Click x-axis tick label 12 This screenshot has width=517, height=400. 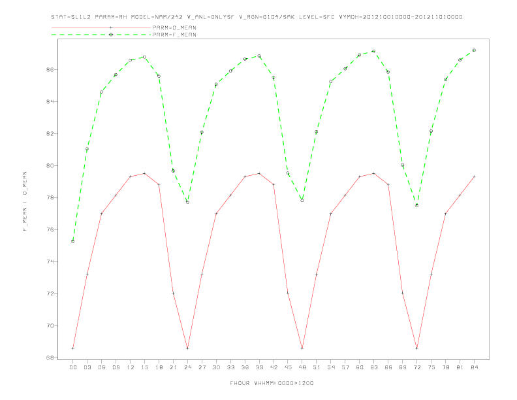click(x=131, y=367)
